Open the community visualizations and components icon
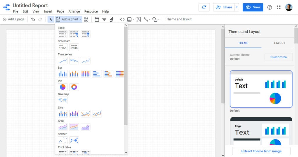Screen dimensions: 298x157 [86, 19]
